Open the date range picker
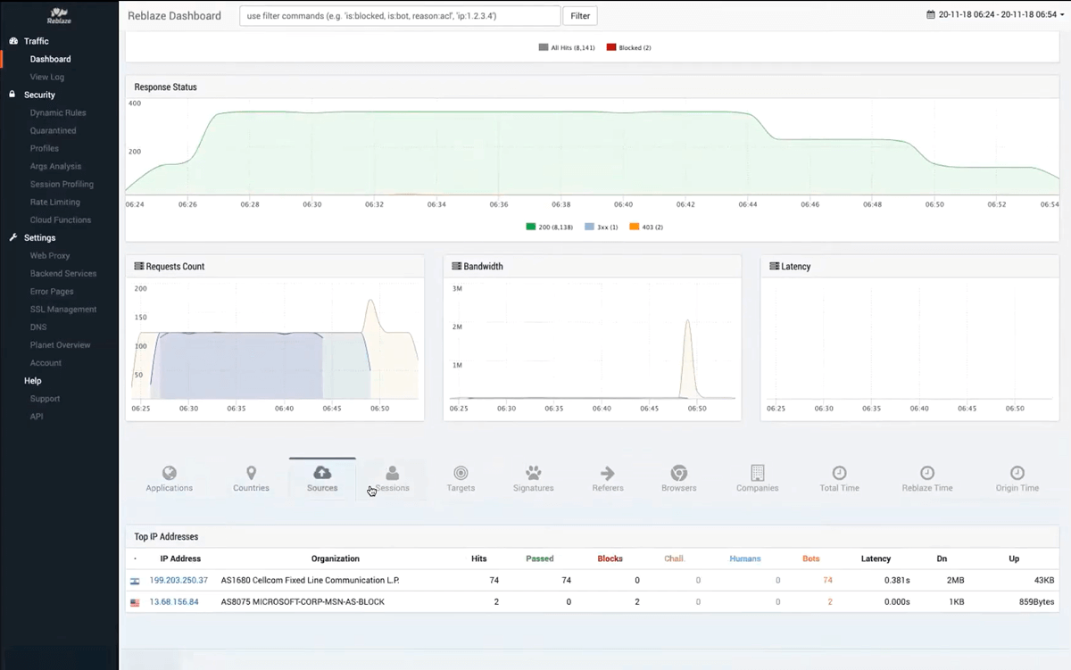Screen dimensions: 1071x670 tap(992, 15)
